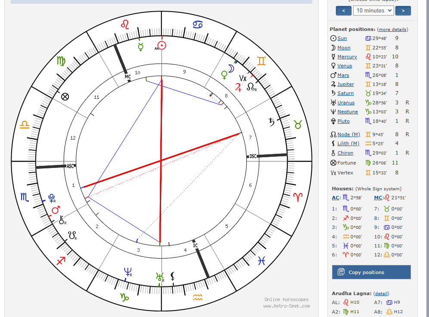Click Fortune position value 26°06'

tap(379, 163)
